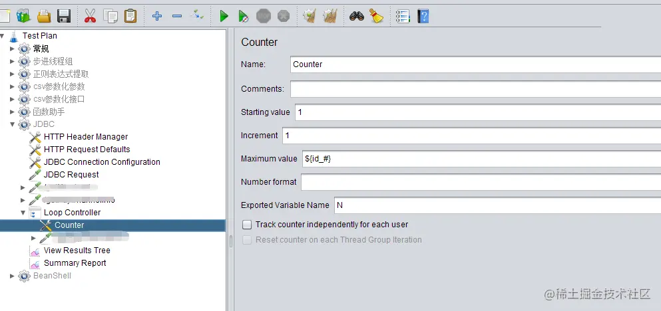Screen dimensions: 661x311
Task: Clear results with single broom icon
Action: click(x=310, y=16)
